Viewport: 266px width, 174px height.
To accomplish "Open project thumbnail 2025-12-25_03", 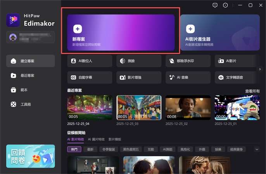I will pyautogui.click(x=139, y=107).
